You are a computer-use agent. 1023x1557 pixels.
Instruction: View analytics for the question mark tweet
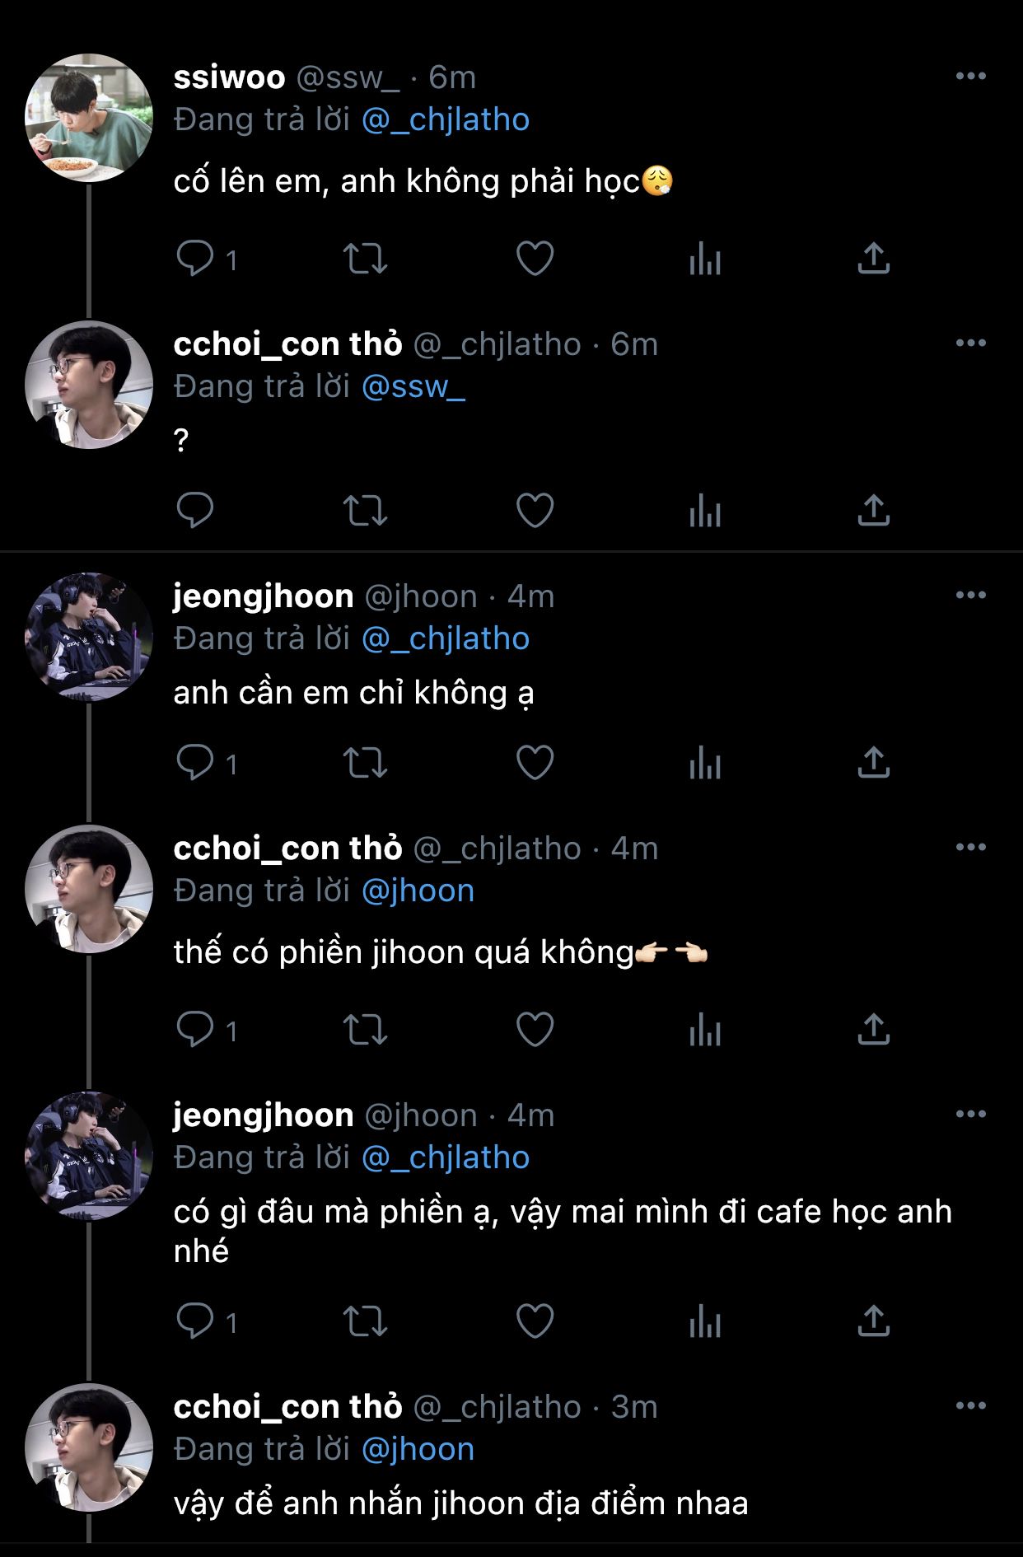point(705,510)
